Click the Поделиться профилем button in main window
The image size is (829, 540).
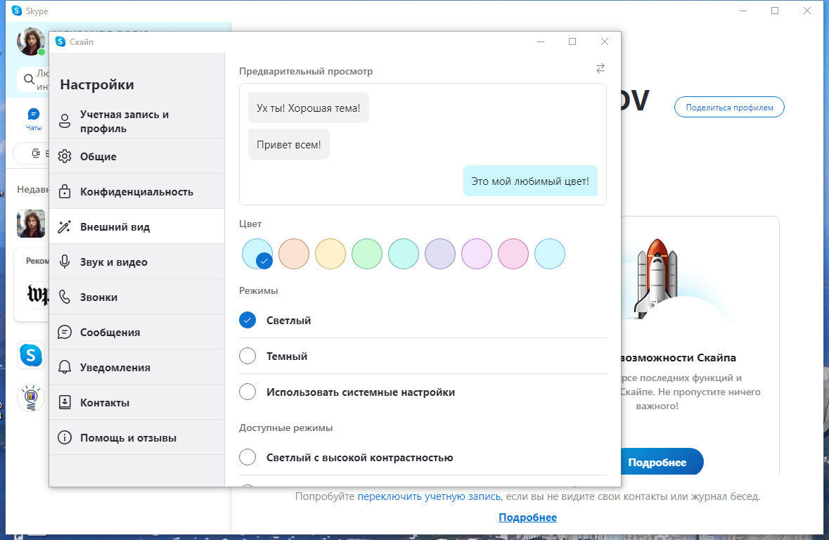coord(729,108)
